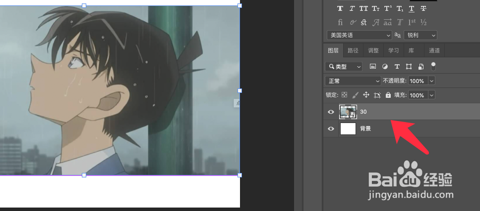Enable small caps text style
The height and width of the screenshot is (211, 480).
click(x=376, y=8)
